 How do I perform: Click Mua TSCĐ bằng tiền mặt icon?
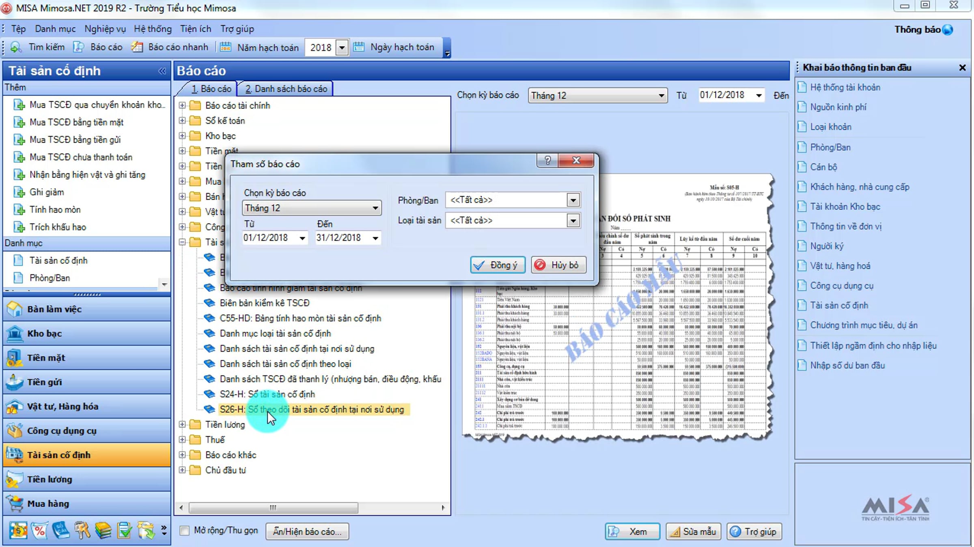pyautogui.click(x=19, y=122)
